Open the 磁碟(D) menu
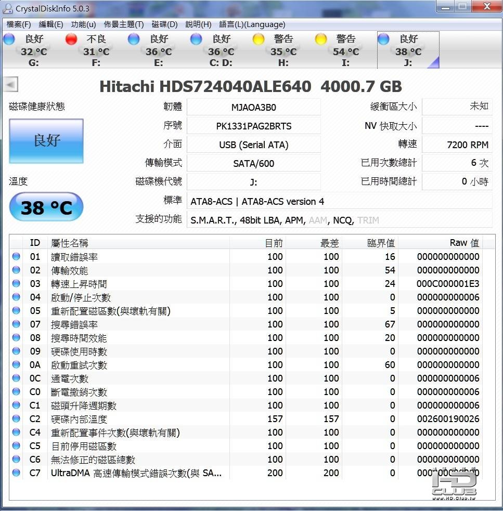The image size is (503, 511). tap(165, 24)
